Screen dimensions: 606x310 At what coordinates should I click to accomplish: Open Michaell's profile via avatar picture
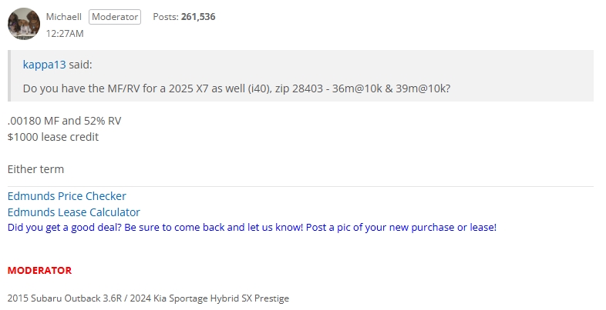click(24, 24)
